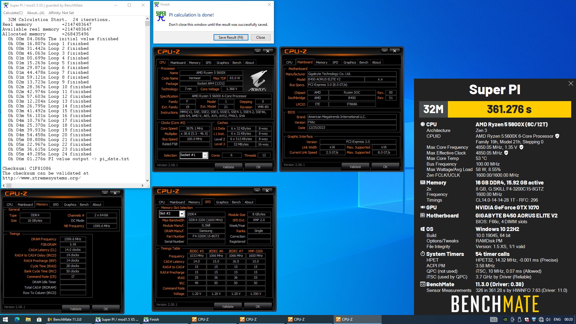Click the F4-3200C15-8GTZ part number field
The image size is (576, 324).
206,236
